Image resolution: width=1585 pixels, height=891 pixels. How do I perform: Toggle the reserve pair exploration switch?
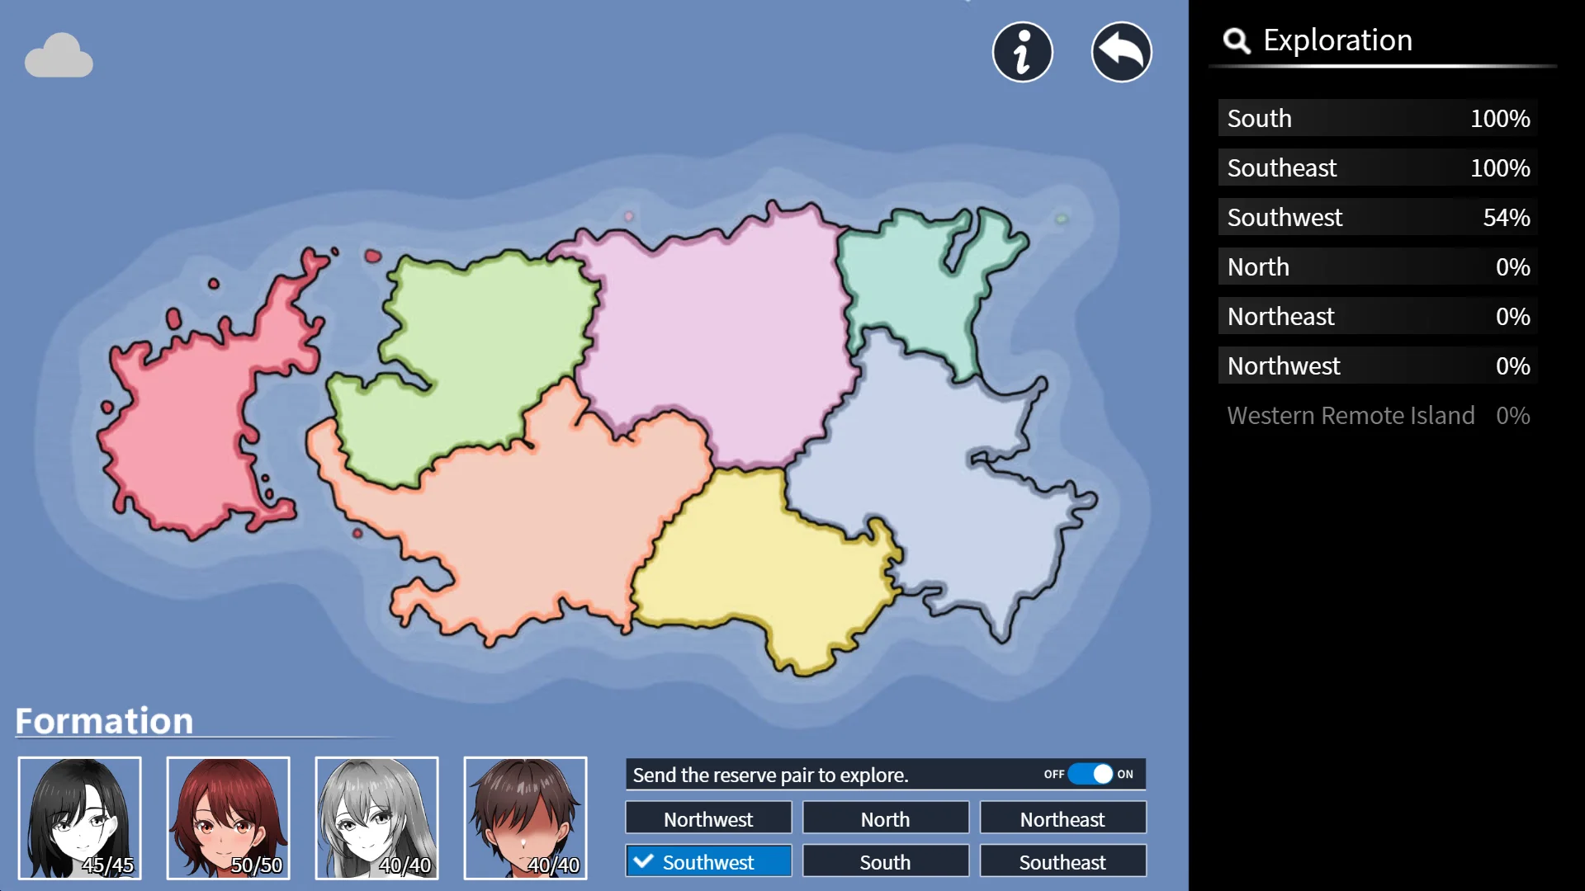pyautogui.click(x=1090, y=774)
